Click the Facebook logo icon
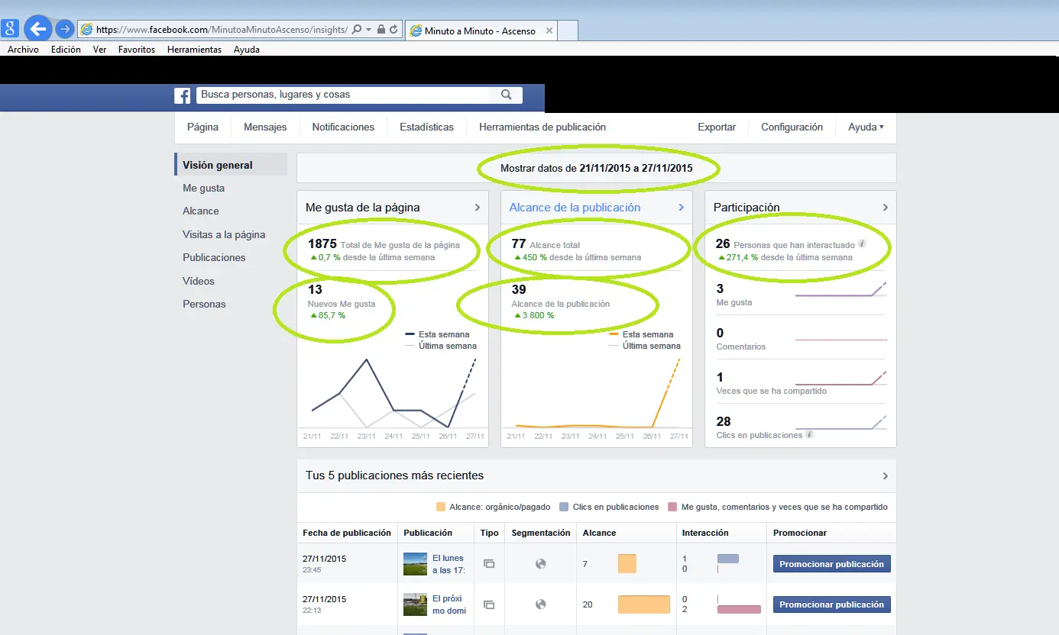1059x635 pixels. tap(183, 95)
